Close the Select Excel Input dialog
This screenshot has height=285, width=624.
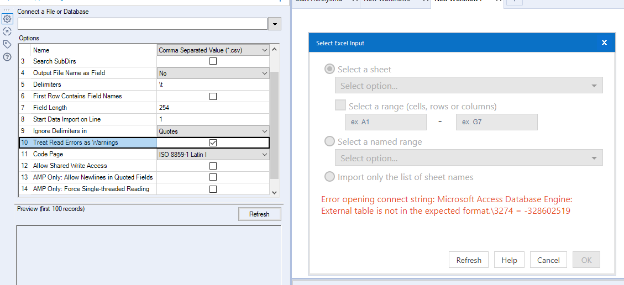click(604, 43)
